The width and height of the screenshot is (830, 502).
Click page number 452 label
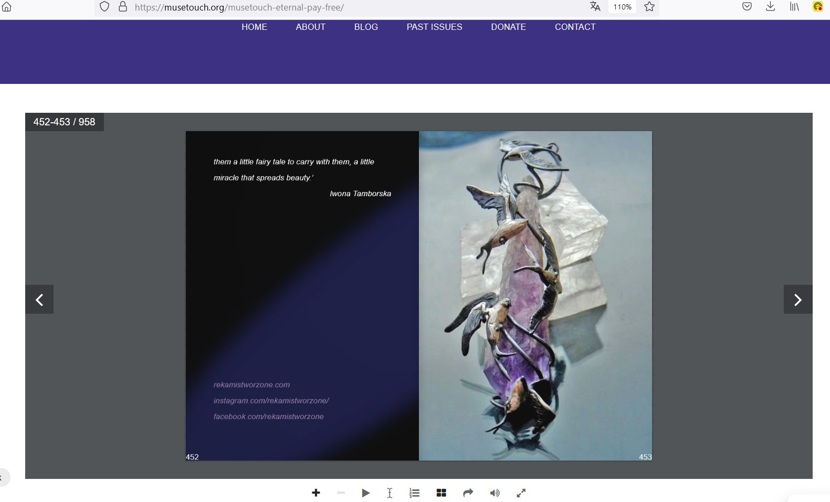pyautogui.click(x=192, y=457)
